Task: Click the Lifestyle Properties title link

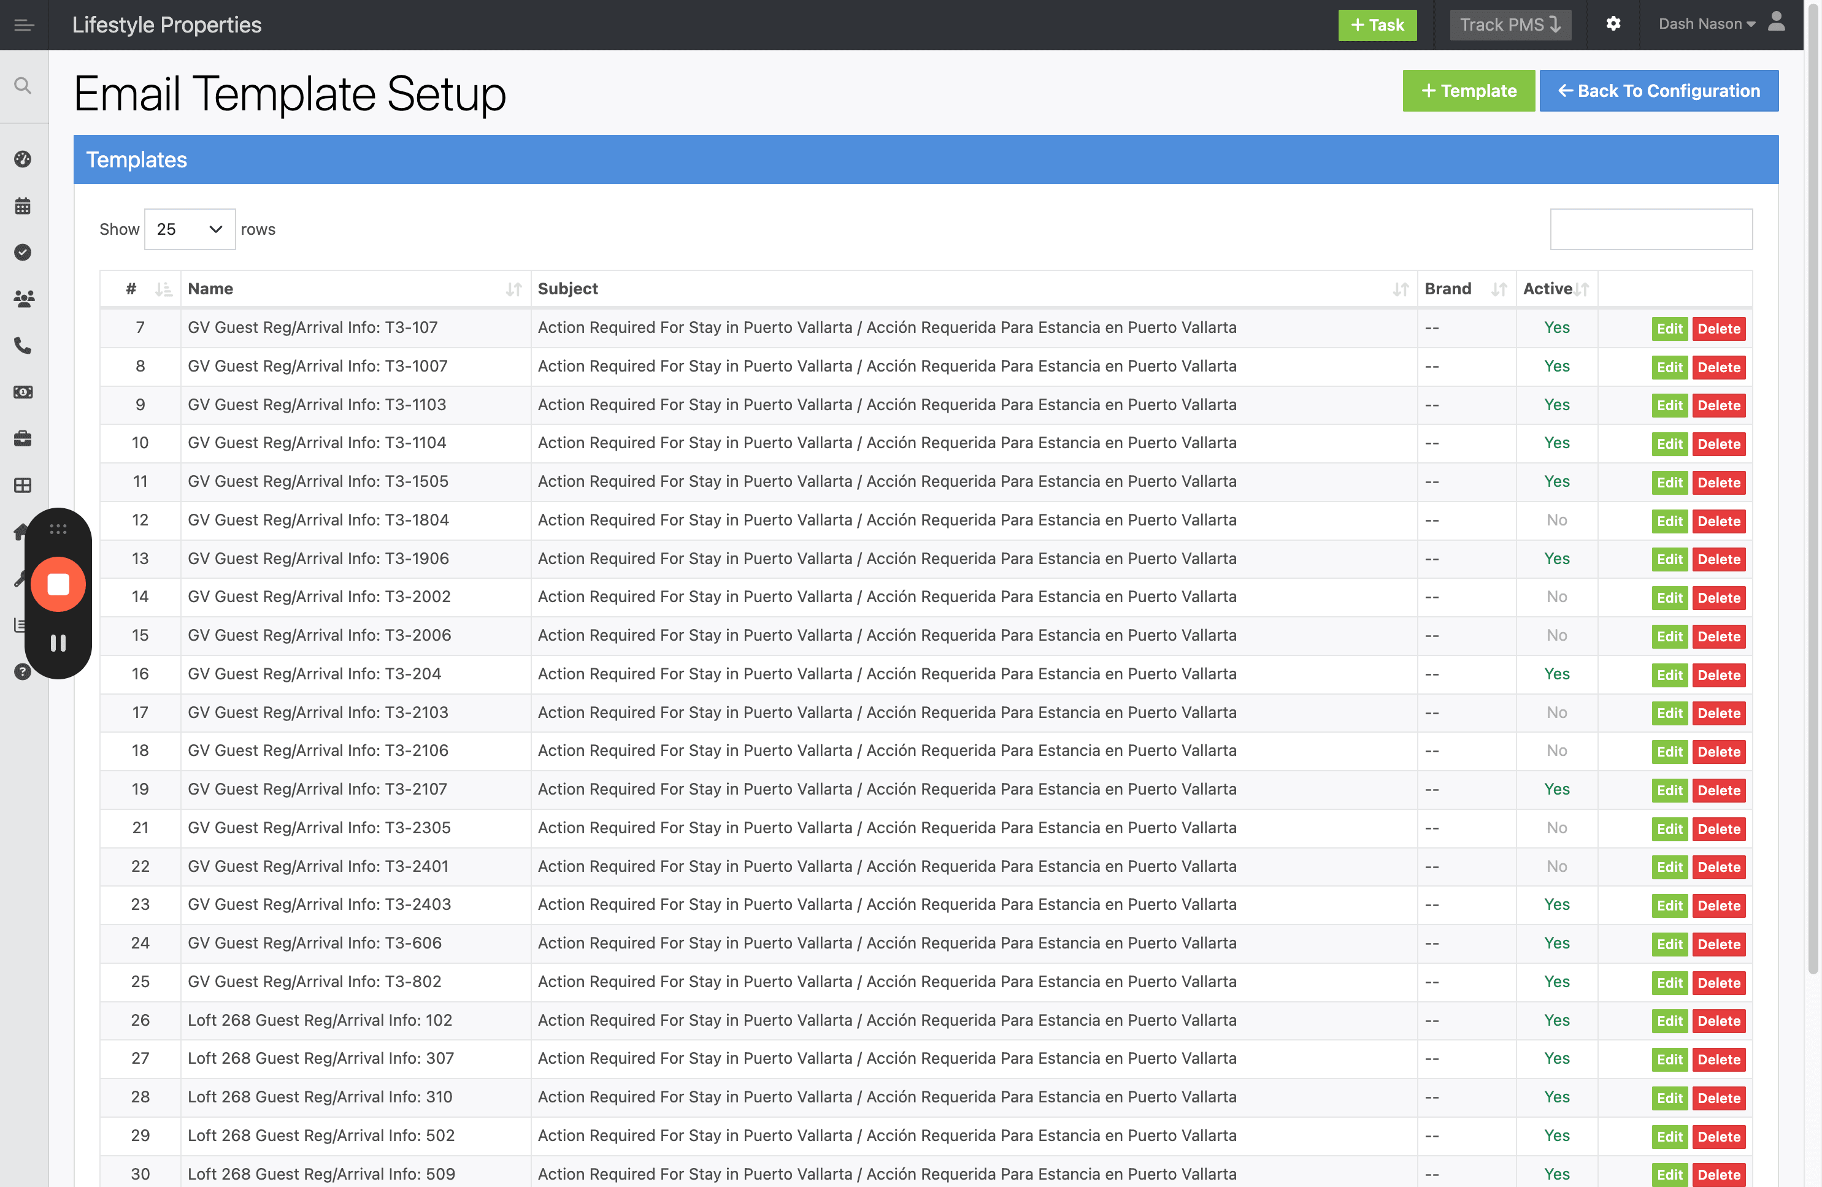Action: pos(167,25)
